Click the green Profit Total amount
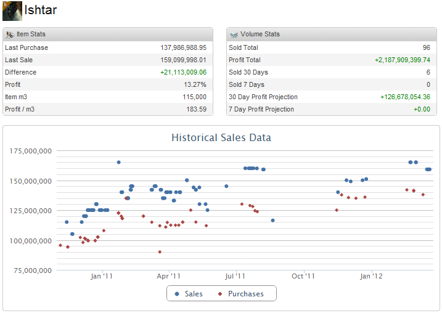The image size is (442, 313). click(402, 60)
